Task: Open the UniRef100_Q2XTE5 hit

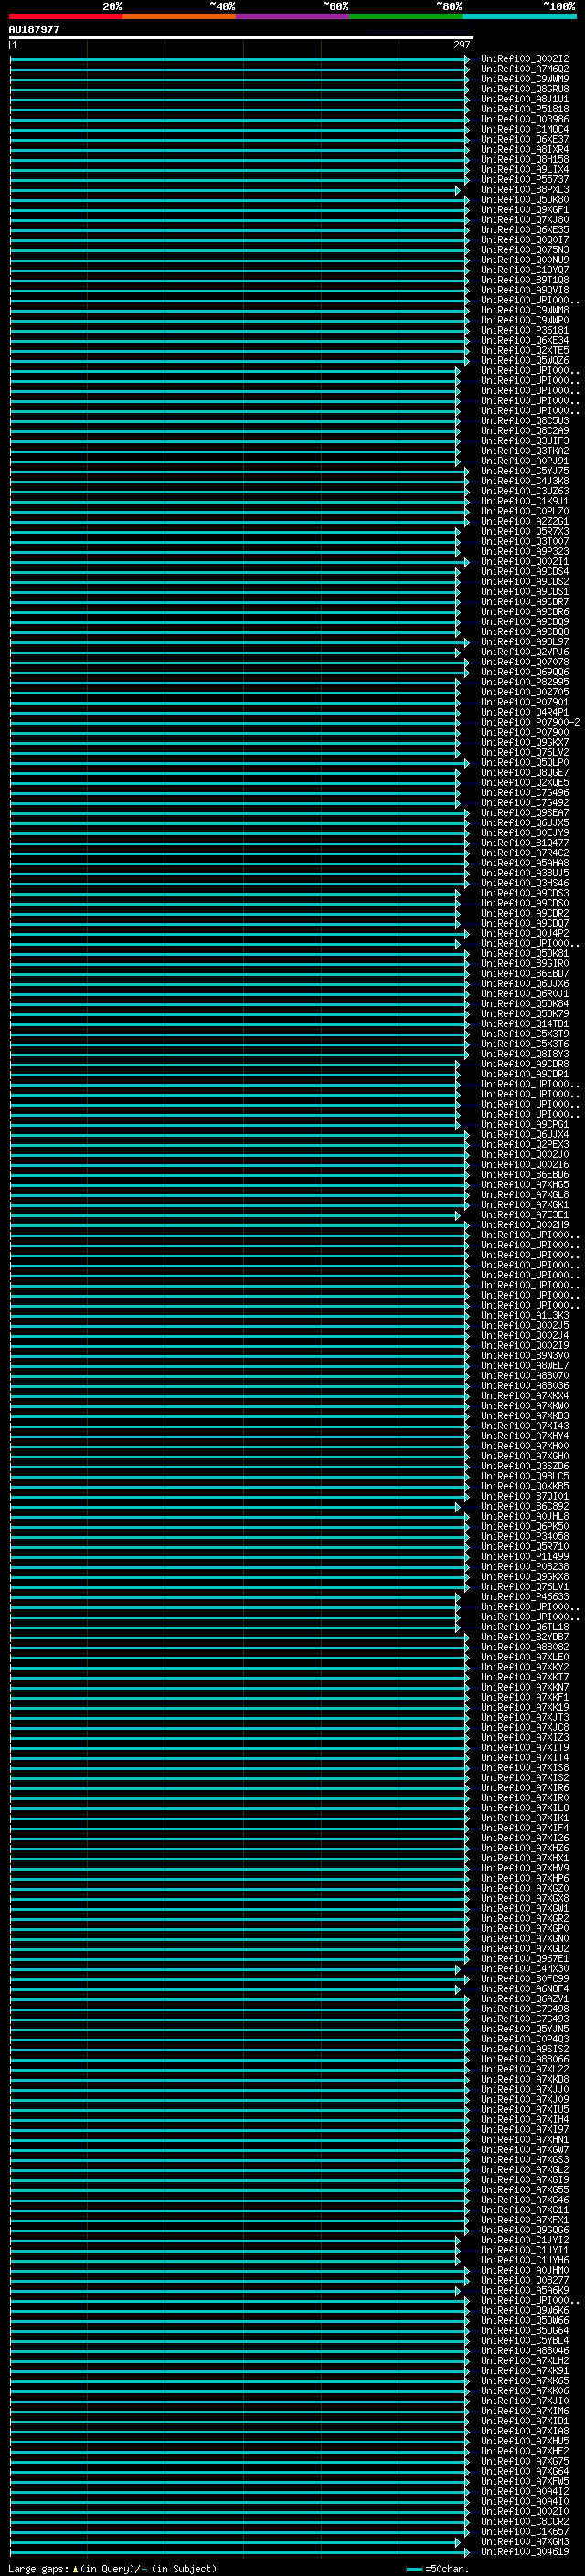Action: (524, 350)
